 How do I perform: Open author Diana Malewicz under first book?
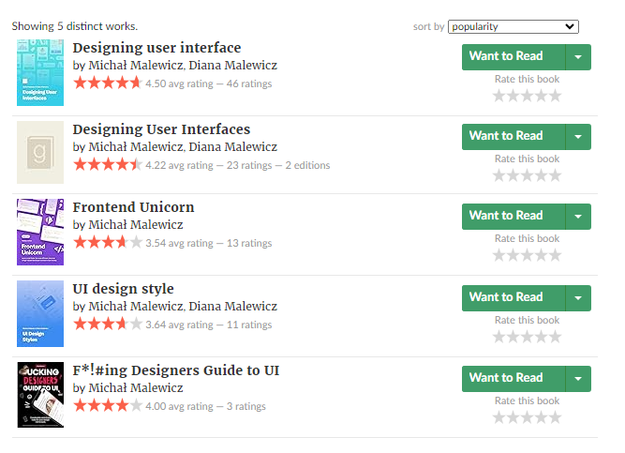(x=232, y=65)
